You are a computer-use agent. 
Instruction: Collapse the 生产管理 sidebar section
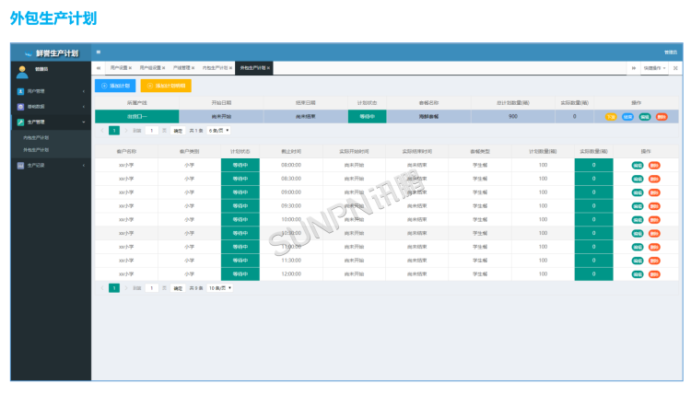[84, 122]
